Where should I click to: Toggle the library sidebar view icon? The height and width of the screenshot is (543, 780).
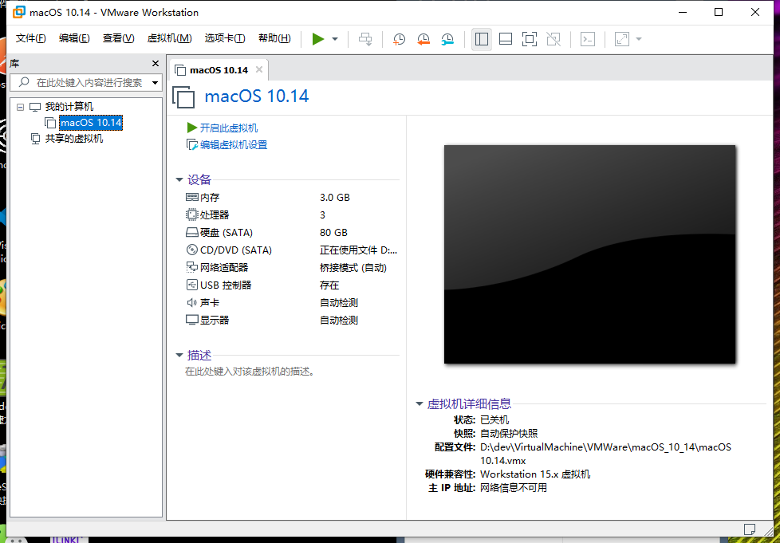pos(482,39)
